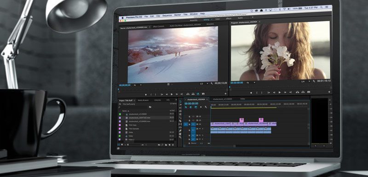Select the Razor tool in tools panel
Viewport: 368px width, 177px height.
[x=180, y=121]
